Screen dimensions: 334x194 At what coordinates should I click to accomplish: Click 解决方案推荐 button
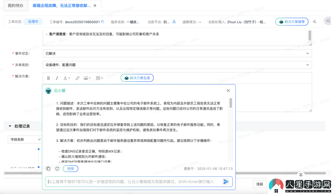point(292,22)
